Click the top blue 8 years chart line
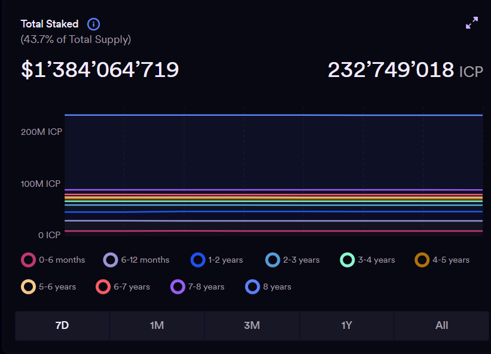This screenshot has height=354, width=491. click(x=273, y=115)
